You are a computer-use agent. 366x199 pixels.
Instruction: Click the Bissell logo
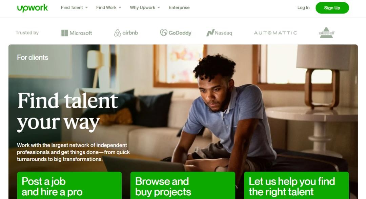coord(326,32)
